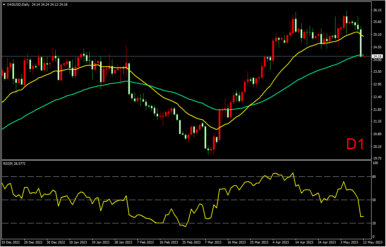Click the 25 Feb 2023 date label
This screenshot has width=386, height=247.
(x=191, y=242)
